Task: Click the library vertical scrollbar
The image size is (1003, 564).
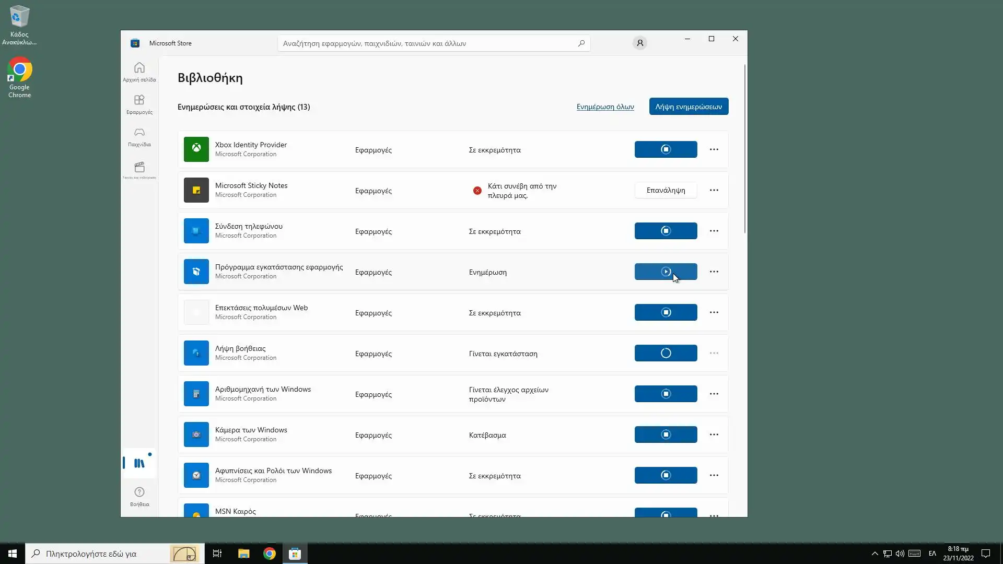Action: coord(744,149)
